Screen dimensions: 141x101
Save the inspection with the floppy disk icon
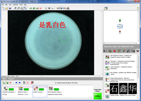[10, 8]
